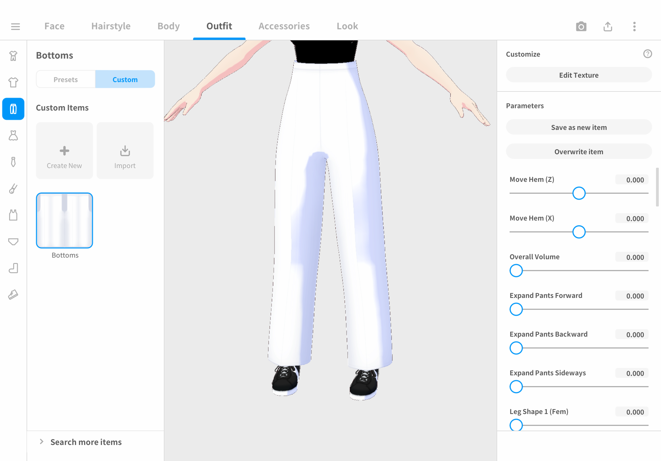Click the Edit Texture button
The width and height of the screenshot is (661, 461).
coord(579,75)
